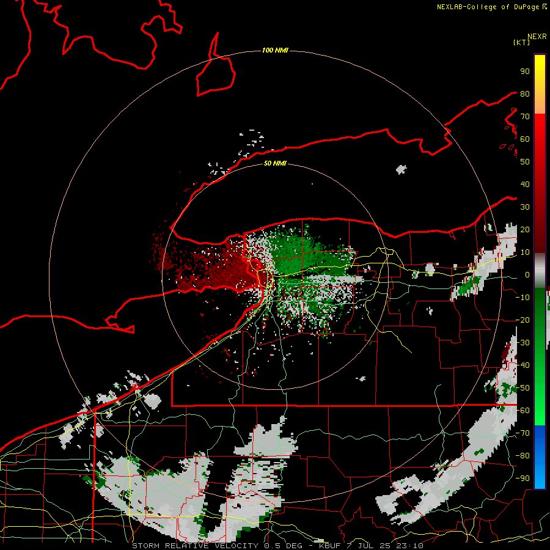Click the 70 value on the velocity scale

pyautogui.click(x=525, y=117)
